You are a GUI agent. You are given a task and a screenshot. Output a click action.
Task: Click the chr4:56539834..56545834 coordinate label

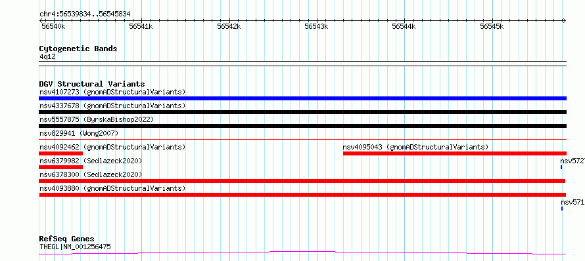pos(85,14)
